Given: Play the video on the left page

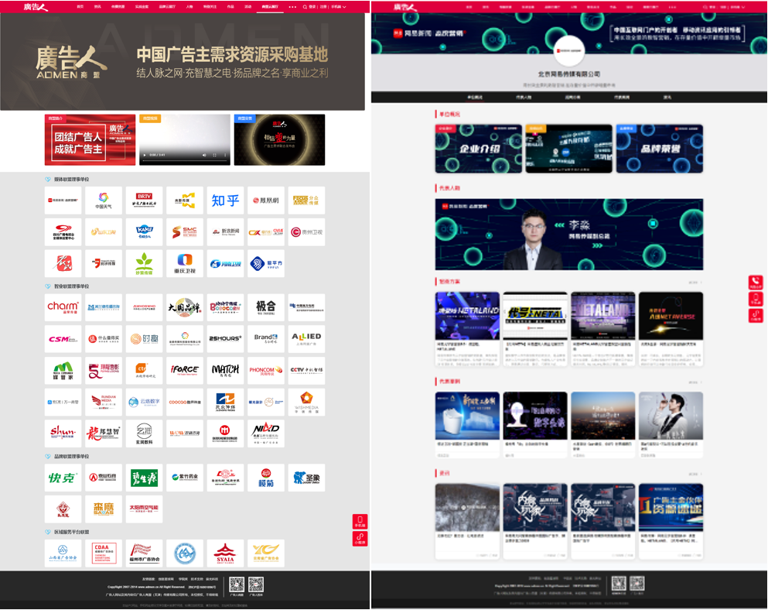Looking at the screenshot, I should [145, 155].
